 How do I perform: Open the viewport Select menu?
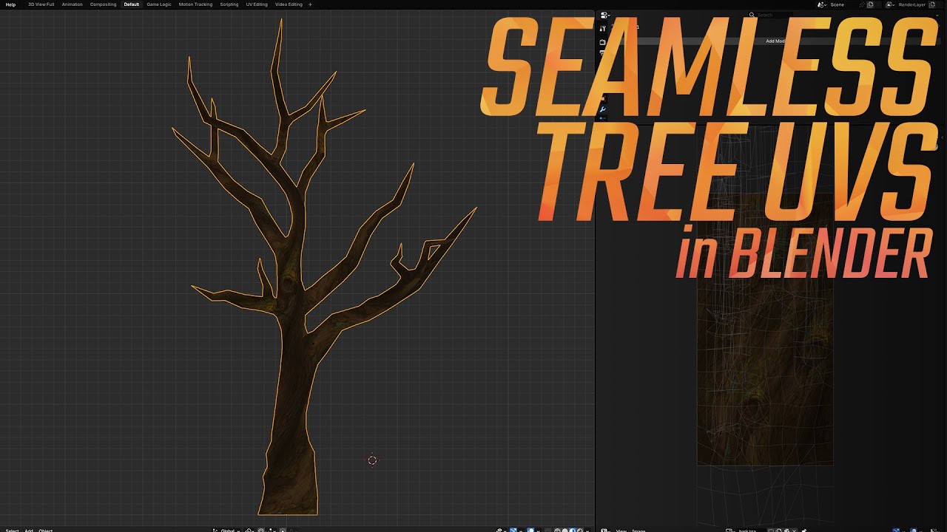[12, 530]
